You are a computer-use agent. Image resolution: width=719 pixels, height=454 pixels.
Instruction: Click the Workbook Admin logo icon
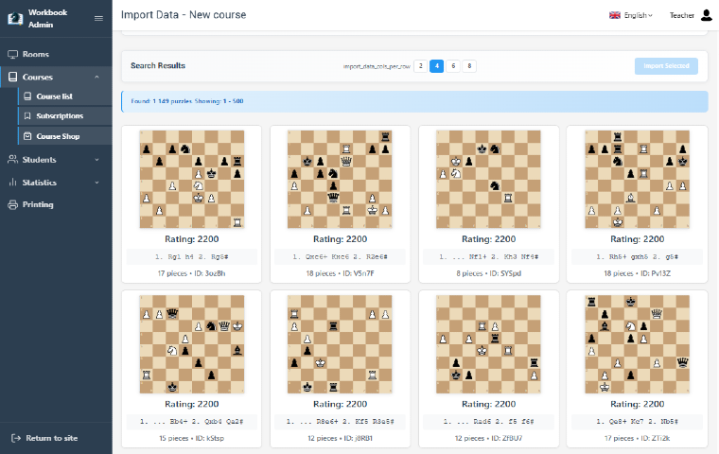click(15, 18)
